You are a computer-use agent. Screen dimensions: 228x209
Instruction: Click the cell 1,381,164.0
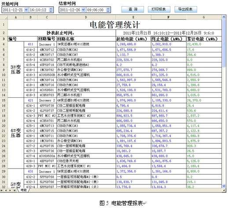tap(169, 171)
